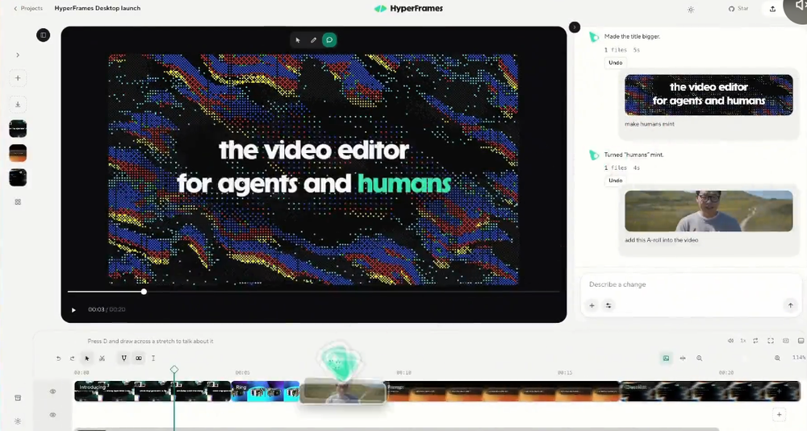Screen dimensions: 807x431
Task: Open the first scene thumbnail in sidebar
Action: click(18, 129)
